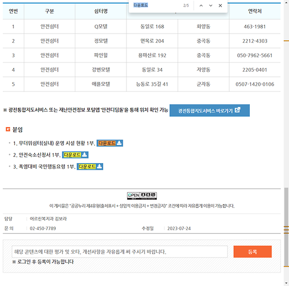Select the 강변모텔 shelter name cell
This screenshot has width=289, height=286.
(x=101, y=70)
